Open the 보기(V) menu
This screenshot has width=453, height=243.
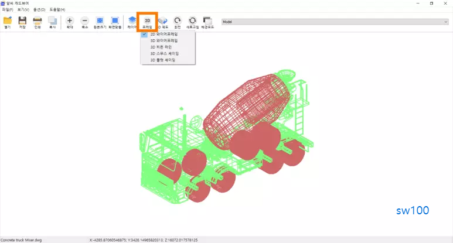point(23,9)
